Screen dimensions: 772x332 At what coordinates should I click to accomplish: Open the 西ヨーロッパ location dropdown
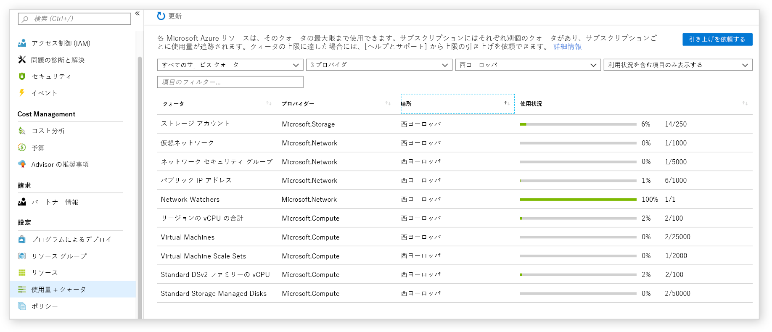[528, 65]
